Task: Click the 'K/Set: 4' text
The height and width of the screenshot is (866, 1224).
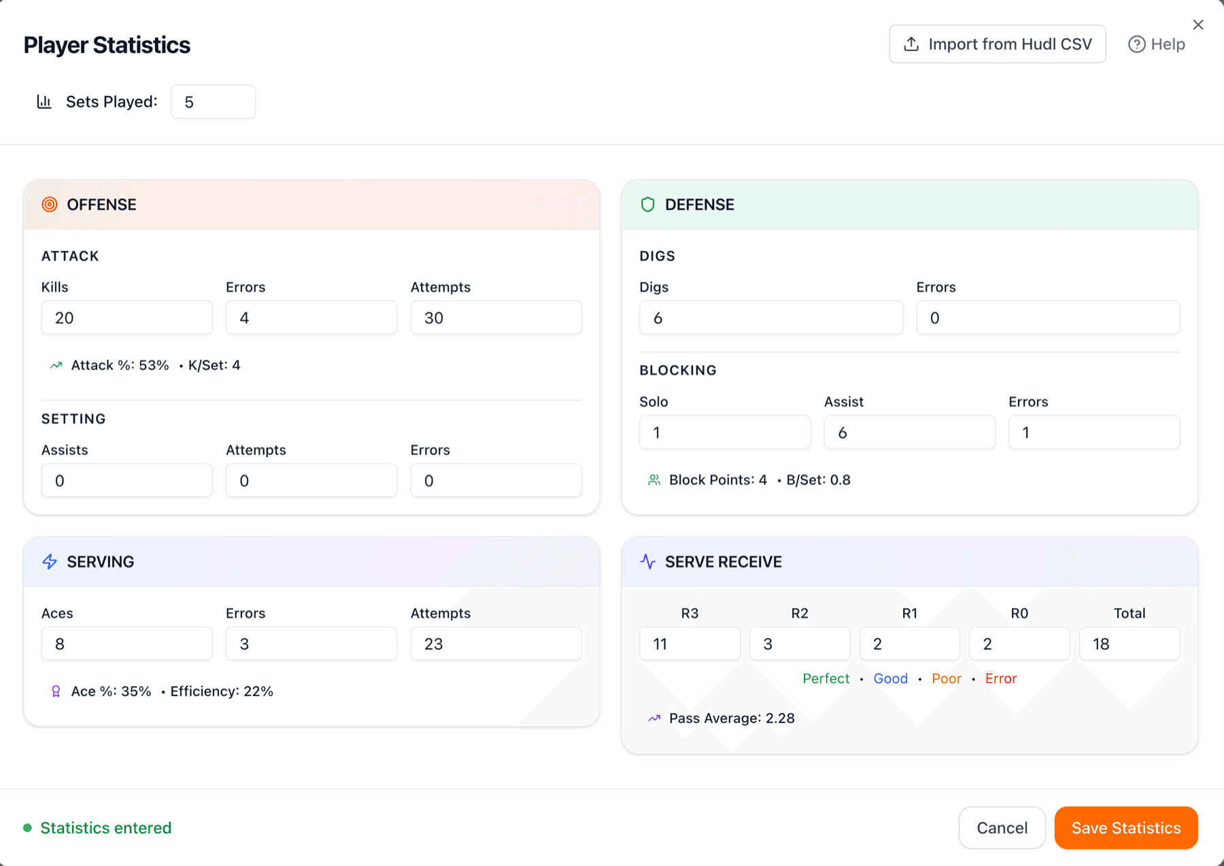Action: (214, 365)
